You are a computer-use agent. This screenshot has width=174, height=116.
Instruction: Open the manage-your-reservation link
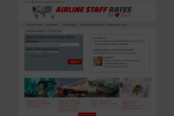[x=115, y=53]
